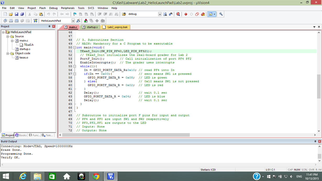Build target files icon
322x181 pixels.
point(11,21)
